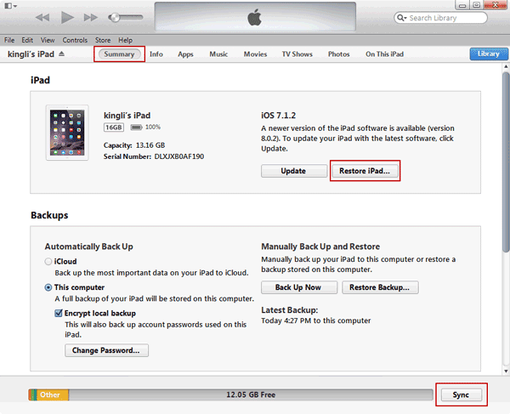
Task: Click the iPad device thumbnail image
Action: [x=67, y=133]
